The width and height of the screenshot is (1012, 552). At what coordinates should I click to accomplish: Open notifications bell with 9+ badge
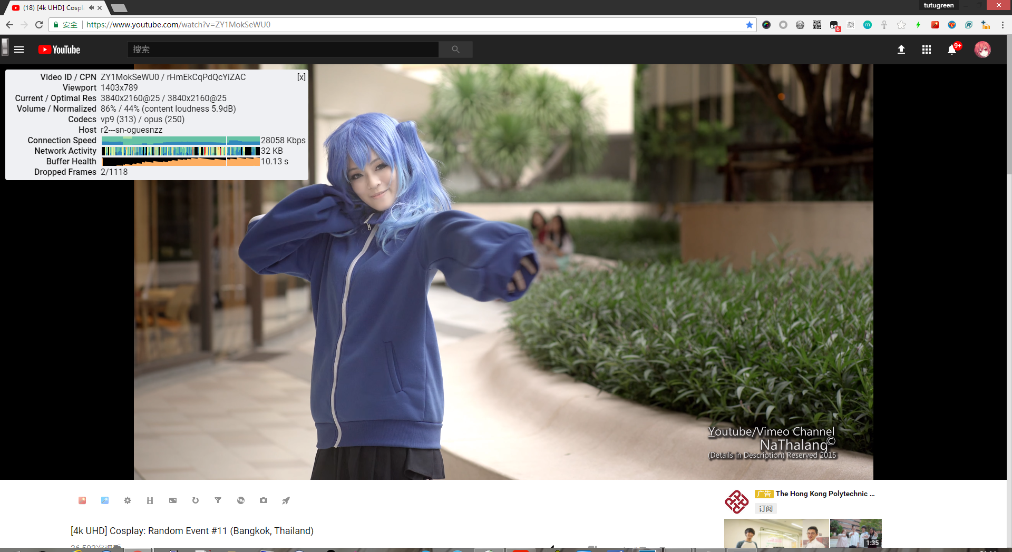coord(952,50)
